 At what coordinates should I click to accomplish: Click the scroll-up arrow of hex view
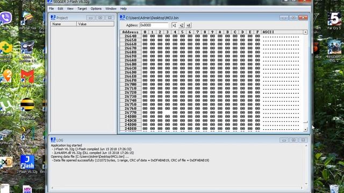[305, 32]
